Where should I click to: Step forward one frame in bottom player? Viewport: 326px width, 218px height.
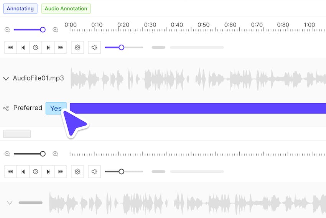[48, 172]
